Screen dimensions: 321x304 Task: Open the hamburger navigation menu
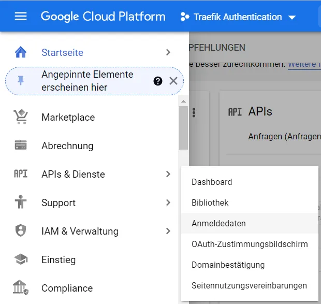pos(21,16)
